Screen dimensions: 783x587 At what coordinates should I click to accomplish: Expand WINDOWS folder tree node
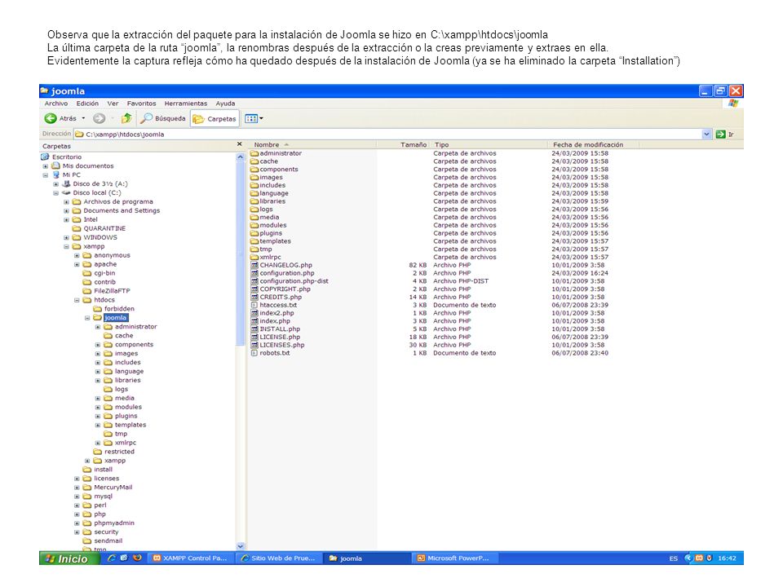66,237
